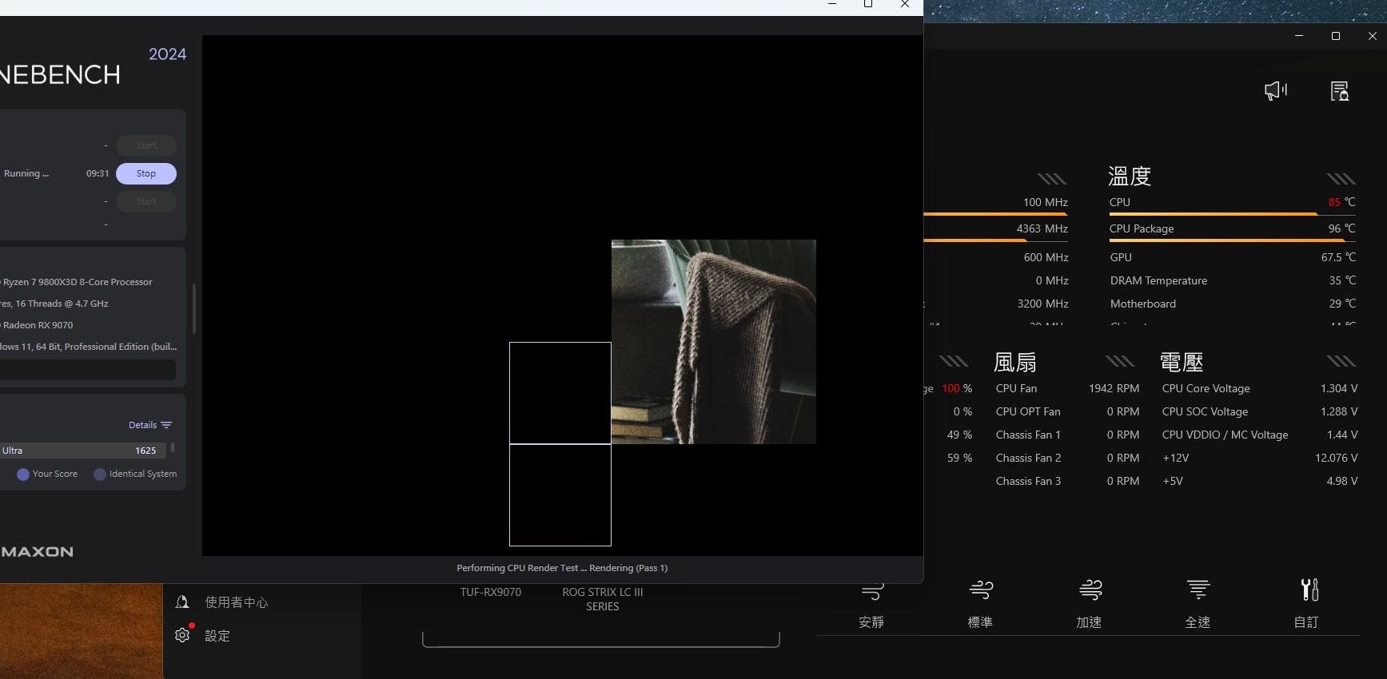Open the megaphone announcements icon in Armoury Crate
The width and height of the screenshot is (1387, 679).
pos(1276,91)
